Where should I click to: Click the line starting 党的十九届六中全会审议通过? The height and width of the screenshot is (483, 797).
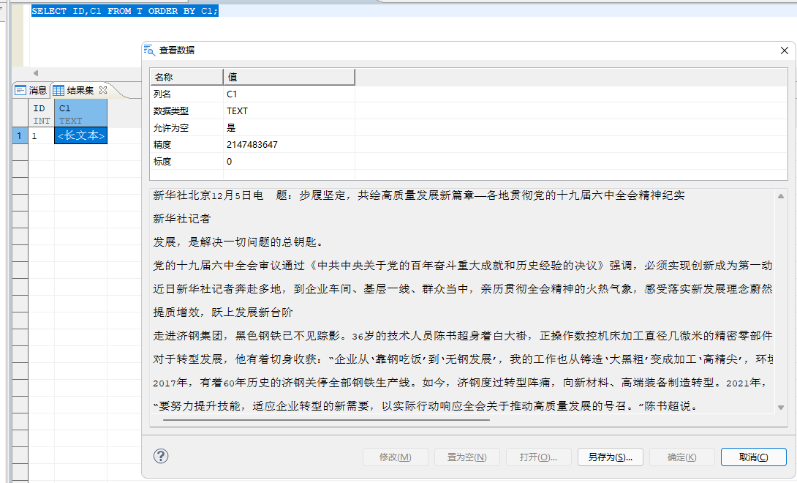[463, 266]
